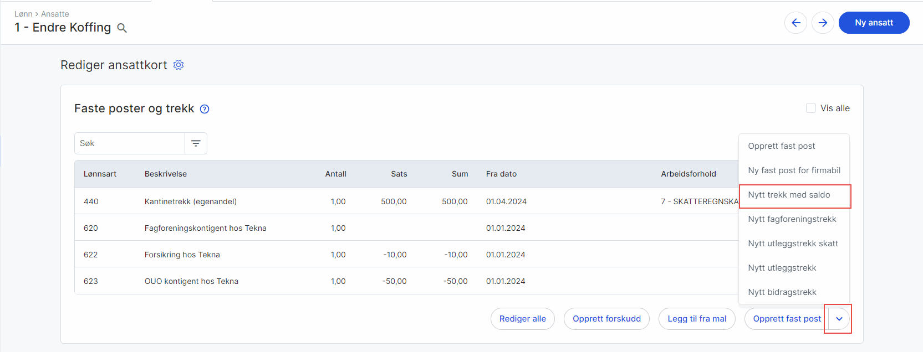
Task: Open the Ansatte breadcrumb link
Action: pyautogui.click(x=55, y=14)
